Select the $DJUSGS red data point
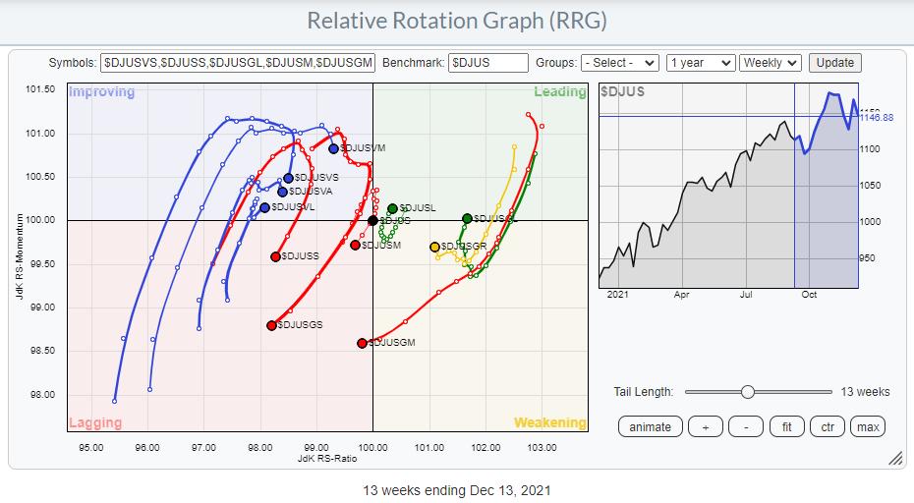Screen dimensions: 914x503 (272, 325)
